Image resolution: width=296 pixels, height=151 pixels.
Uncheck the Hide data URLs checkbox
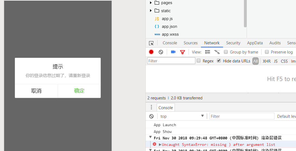tap(219, 61)
